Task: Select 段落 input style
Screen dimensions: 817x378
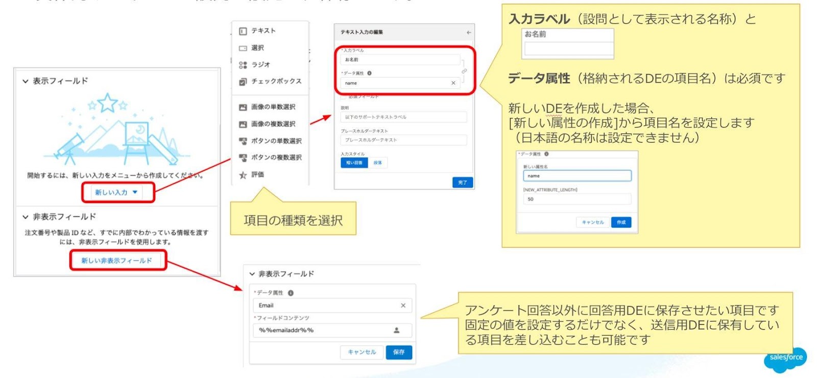Action: (378, 163)
